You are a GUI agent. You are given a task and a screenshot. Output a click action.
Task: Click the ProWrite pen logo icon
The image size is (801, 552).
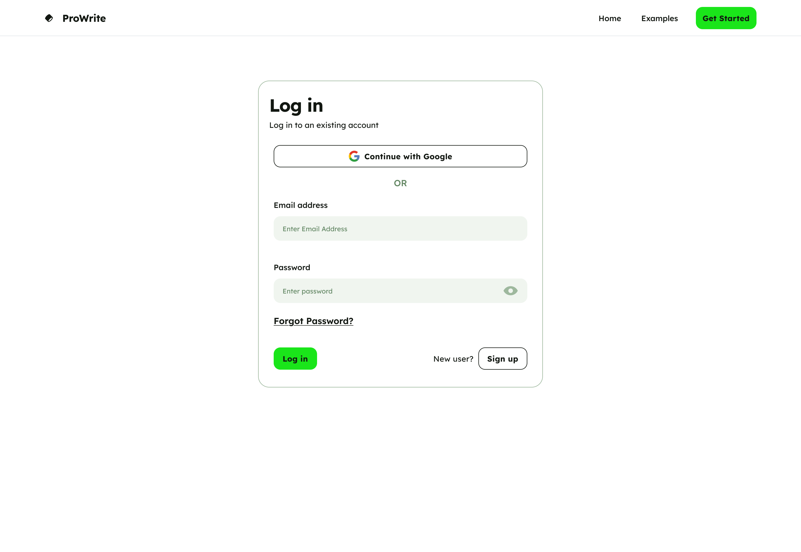pos(49,18)
